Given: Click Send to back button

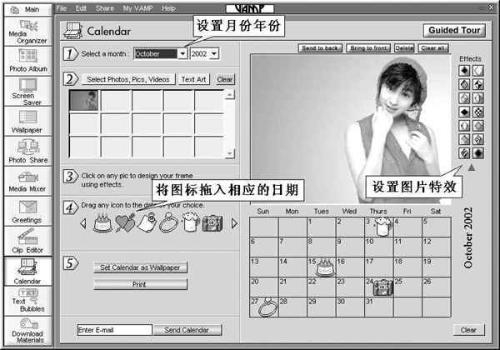Looking at the screenshot, I should pyautogui.click(x=320, y=48).
